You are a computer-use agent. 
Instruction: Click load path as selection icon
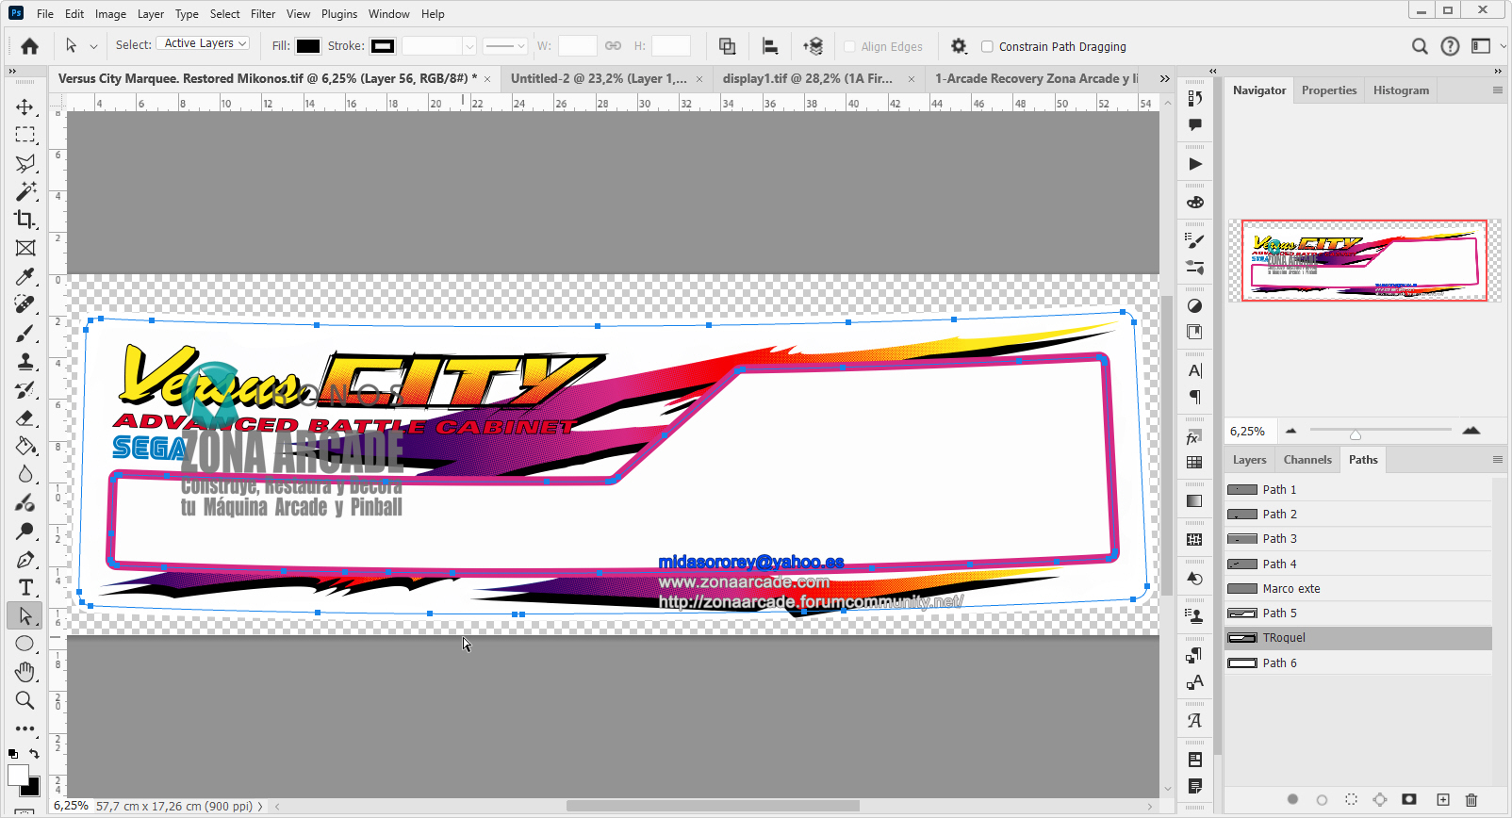(1351, 799)
